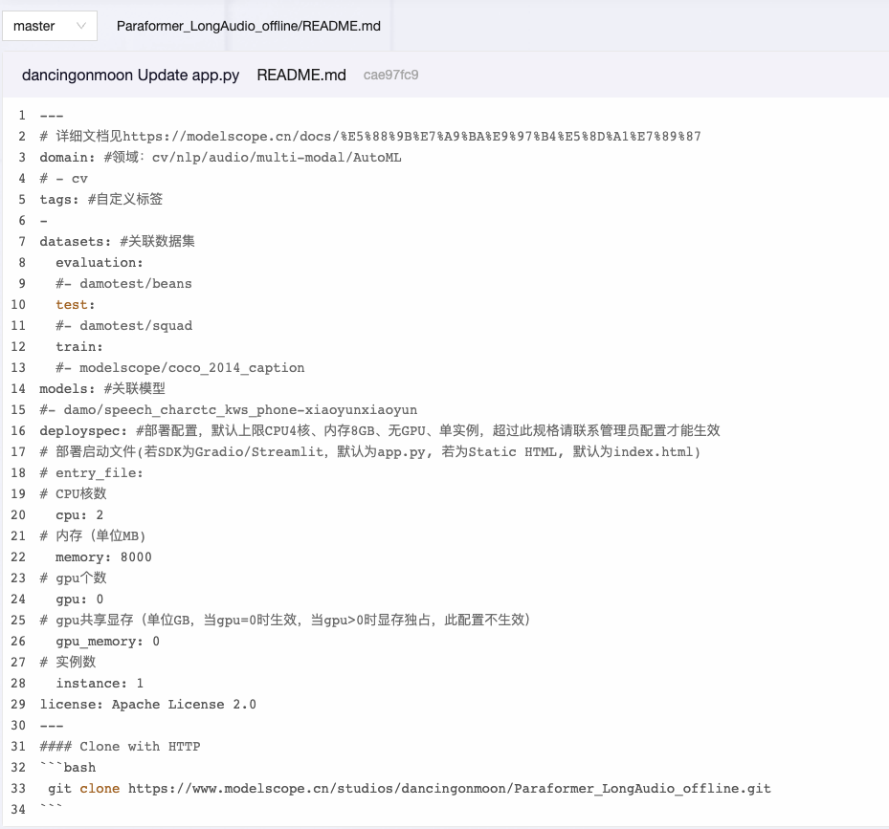Click the '# - cv' comment line
889x829 pixels.
(63, 179)
